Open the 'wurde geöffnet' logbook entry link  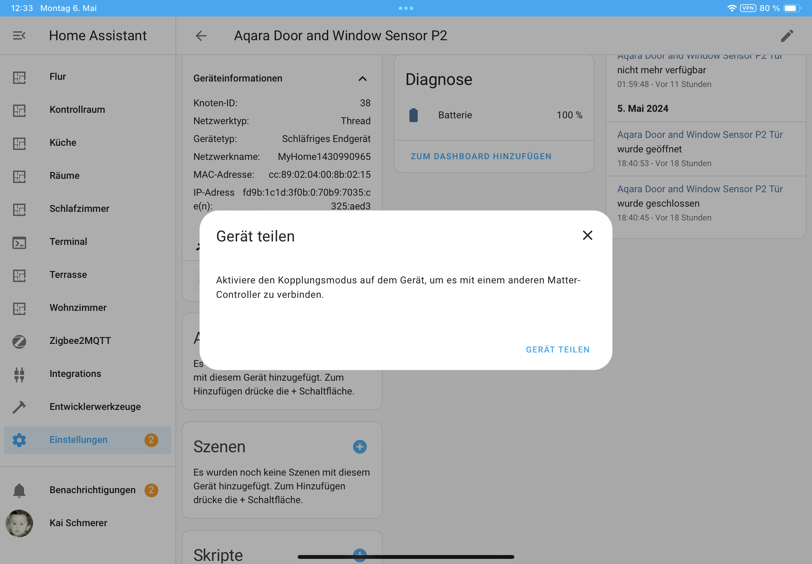[699, 135]
